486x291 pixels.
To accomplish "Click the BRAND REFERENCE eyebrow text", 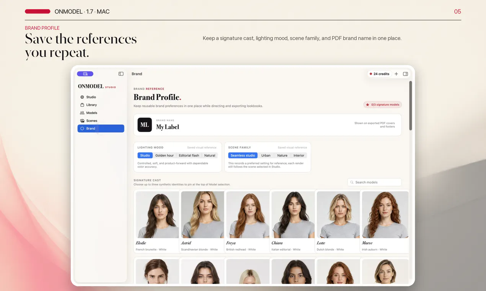I will (x=149, y=89).
